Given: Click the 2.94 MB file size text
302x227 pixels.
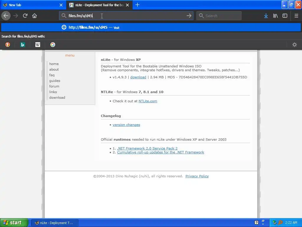Looking at the screenshot, I should coord(157,77).
